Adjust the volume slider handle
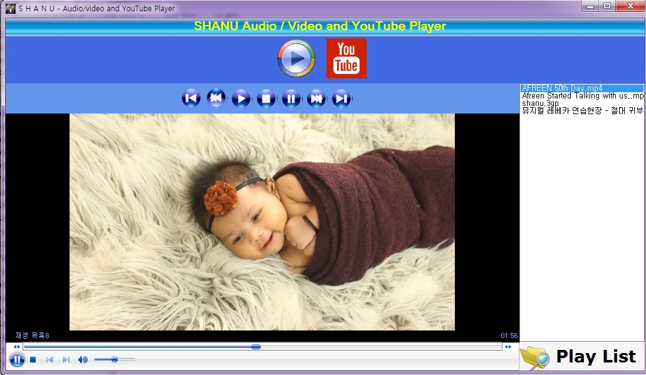Viewport: 646px width, 375px height. tap(115, 359)
